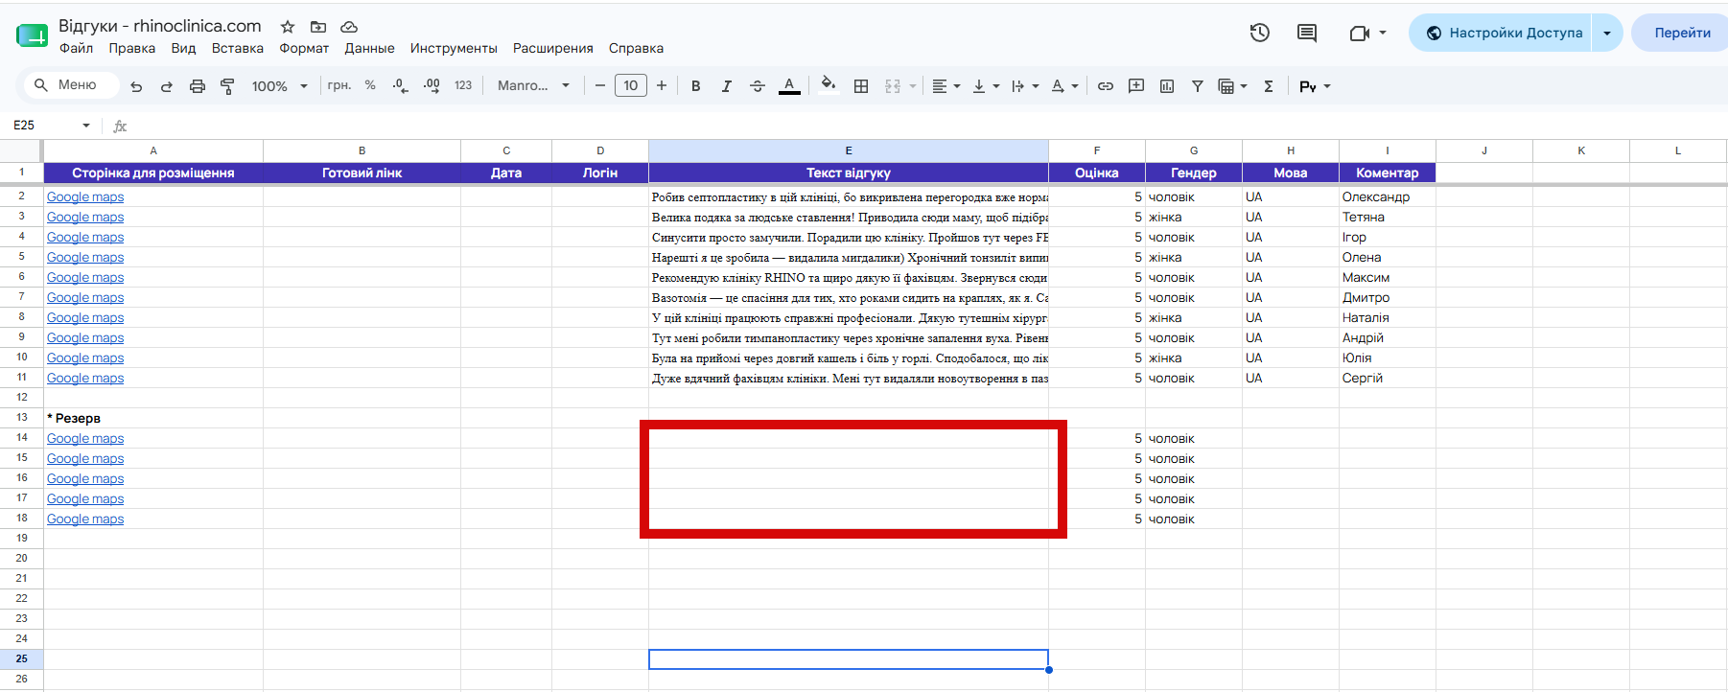
Task: Click the create filter funnel icon
Action: (1198, 86)
